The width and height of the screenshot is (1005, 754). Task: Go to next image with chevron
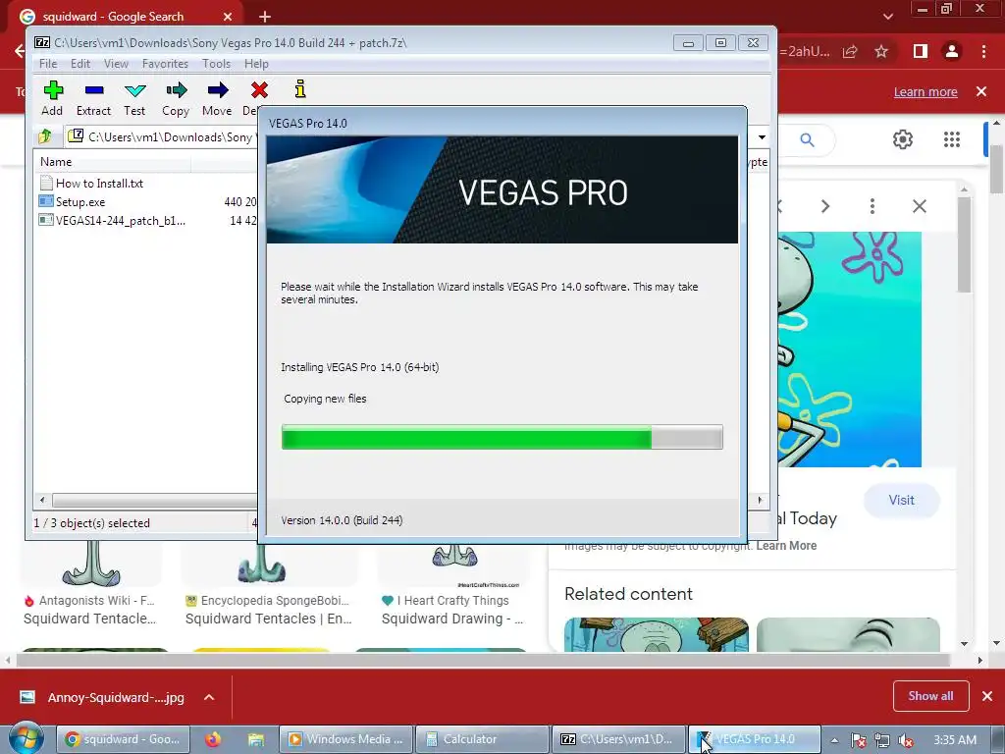(x=825, y=206)
